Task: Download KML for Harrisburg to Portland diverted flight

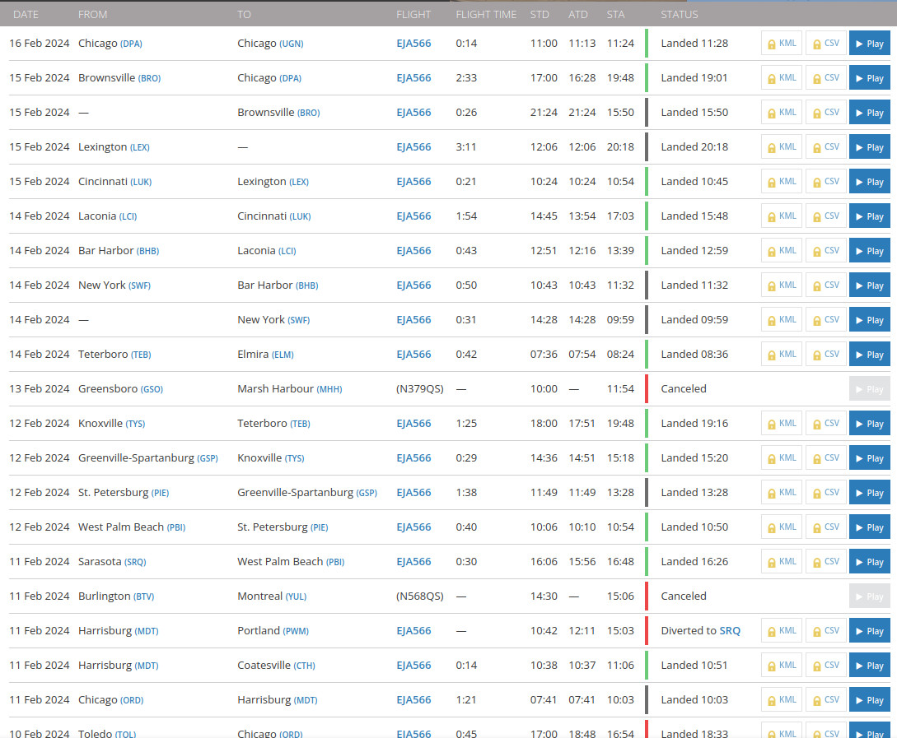Action: click(781, 631)
